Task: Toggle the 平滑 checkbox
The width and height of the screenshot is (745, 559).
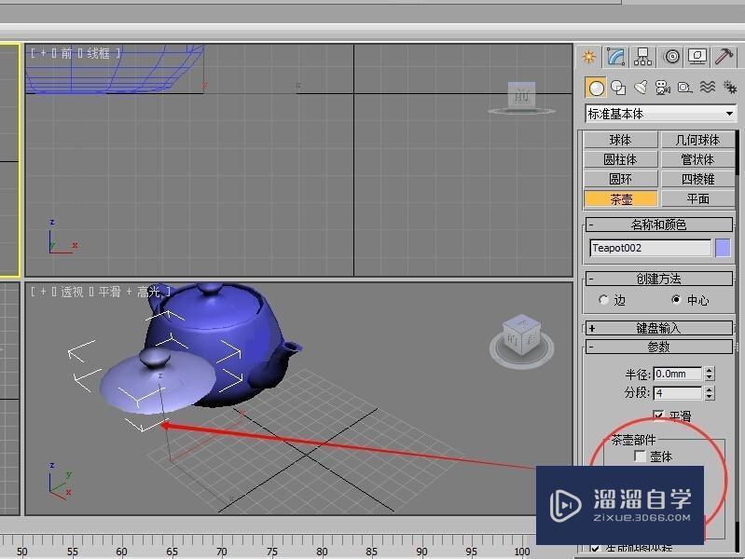Action: click(x=658, y=416)
